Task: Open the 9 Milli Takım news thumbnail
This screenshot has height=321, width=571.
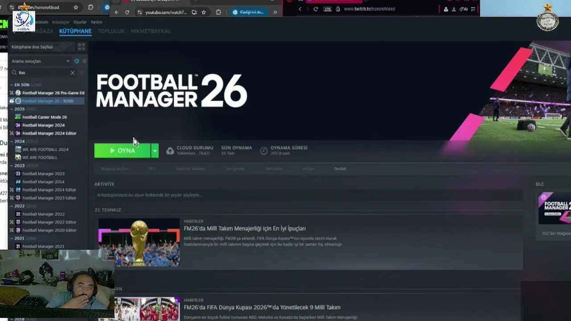Action: [147, 309]
